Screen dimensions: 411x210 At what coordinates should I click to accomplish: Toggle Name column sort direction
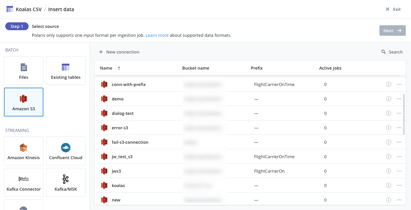pos(118,68)
